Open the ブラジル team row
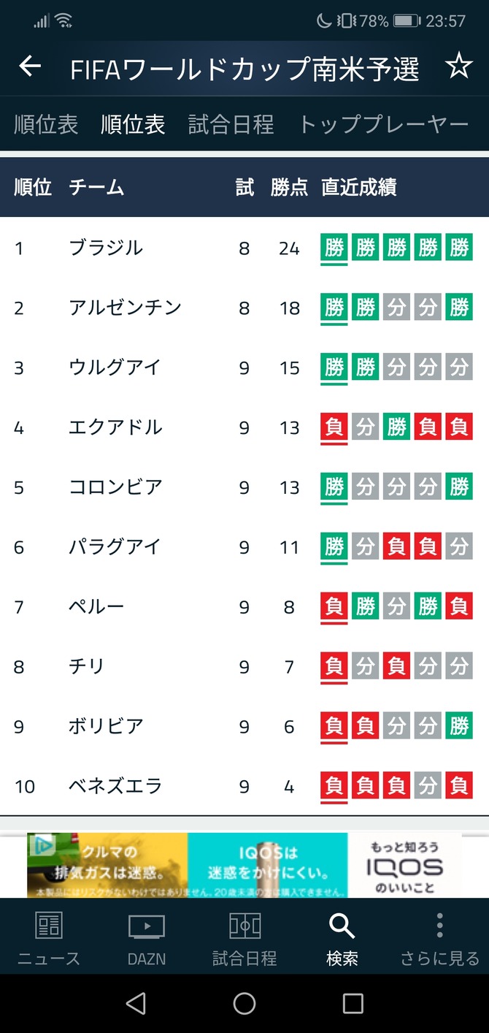489x1033 pixels. pos(244,248)
